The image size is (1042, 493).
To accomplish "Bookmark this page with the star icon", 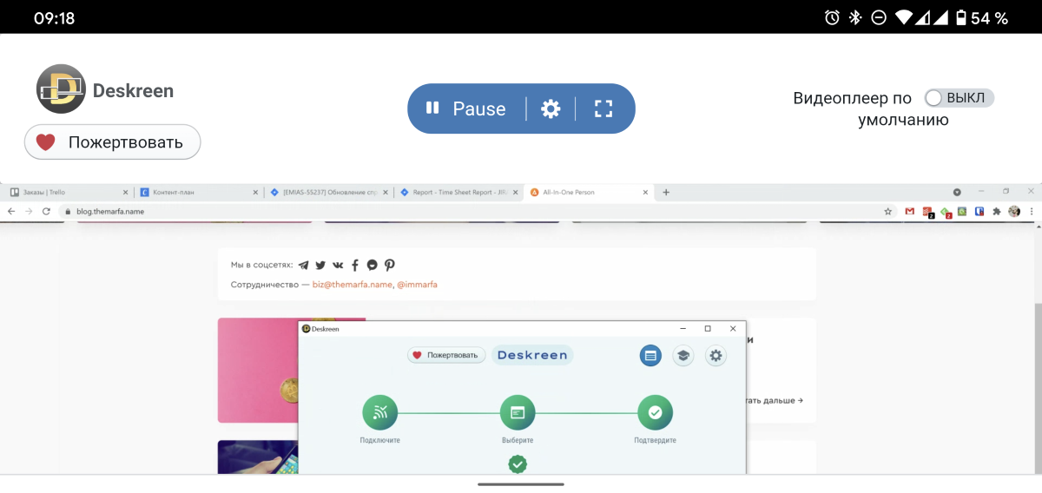I will [887, 211].
